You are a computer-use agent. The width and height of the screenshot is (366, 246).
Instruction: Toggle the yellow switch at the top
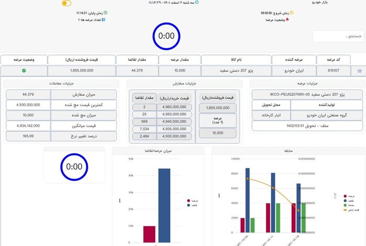(x=66, y=3)
